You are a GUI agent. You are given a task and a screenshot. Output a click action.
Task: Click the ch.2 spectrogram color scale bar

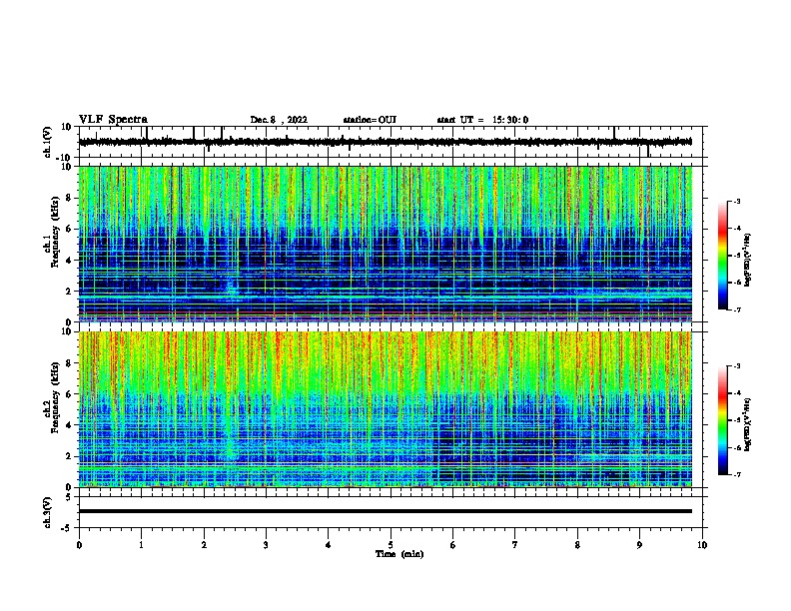pyautogui.click(x=723, y=420)
